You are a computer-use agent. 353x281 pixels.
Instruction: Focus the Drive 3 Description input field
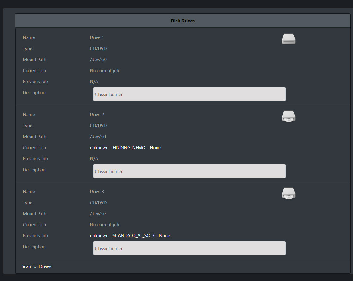(x=189, y=248)
